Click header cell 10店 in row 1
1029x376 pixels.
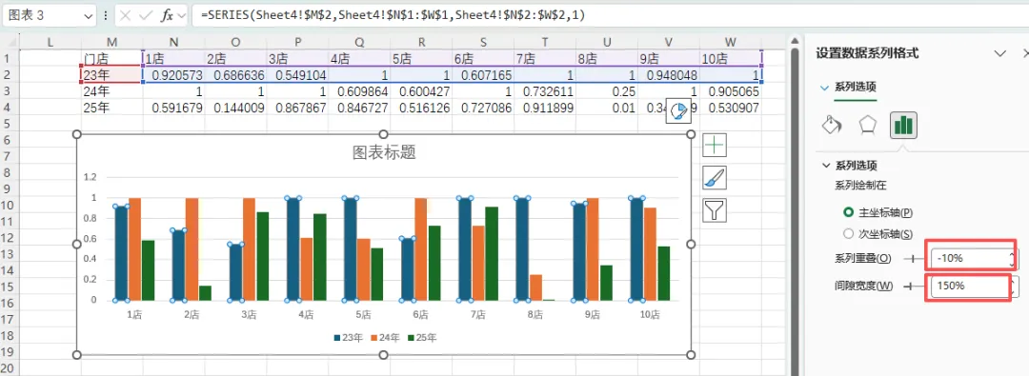731,59
